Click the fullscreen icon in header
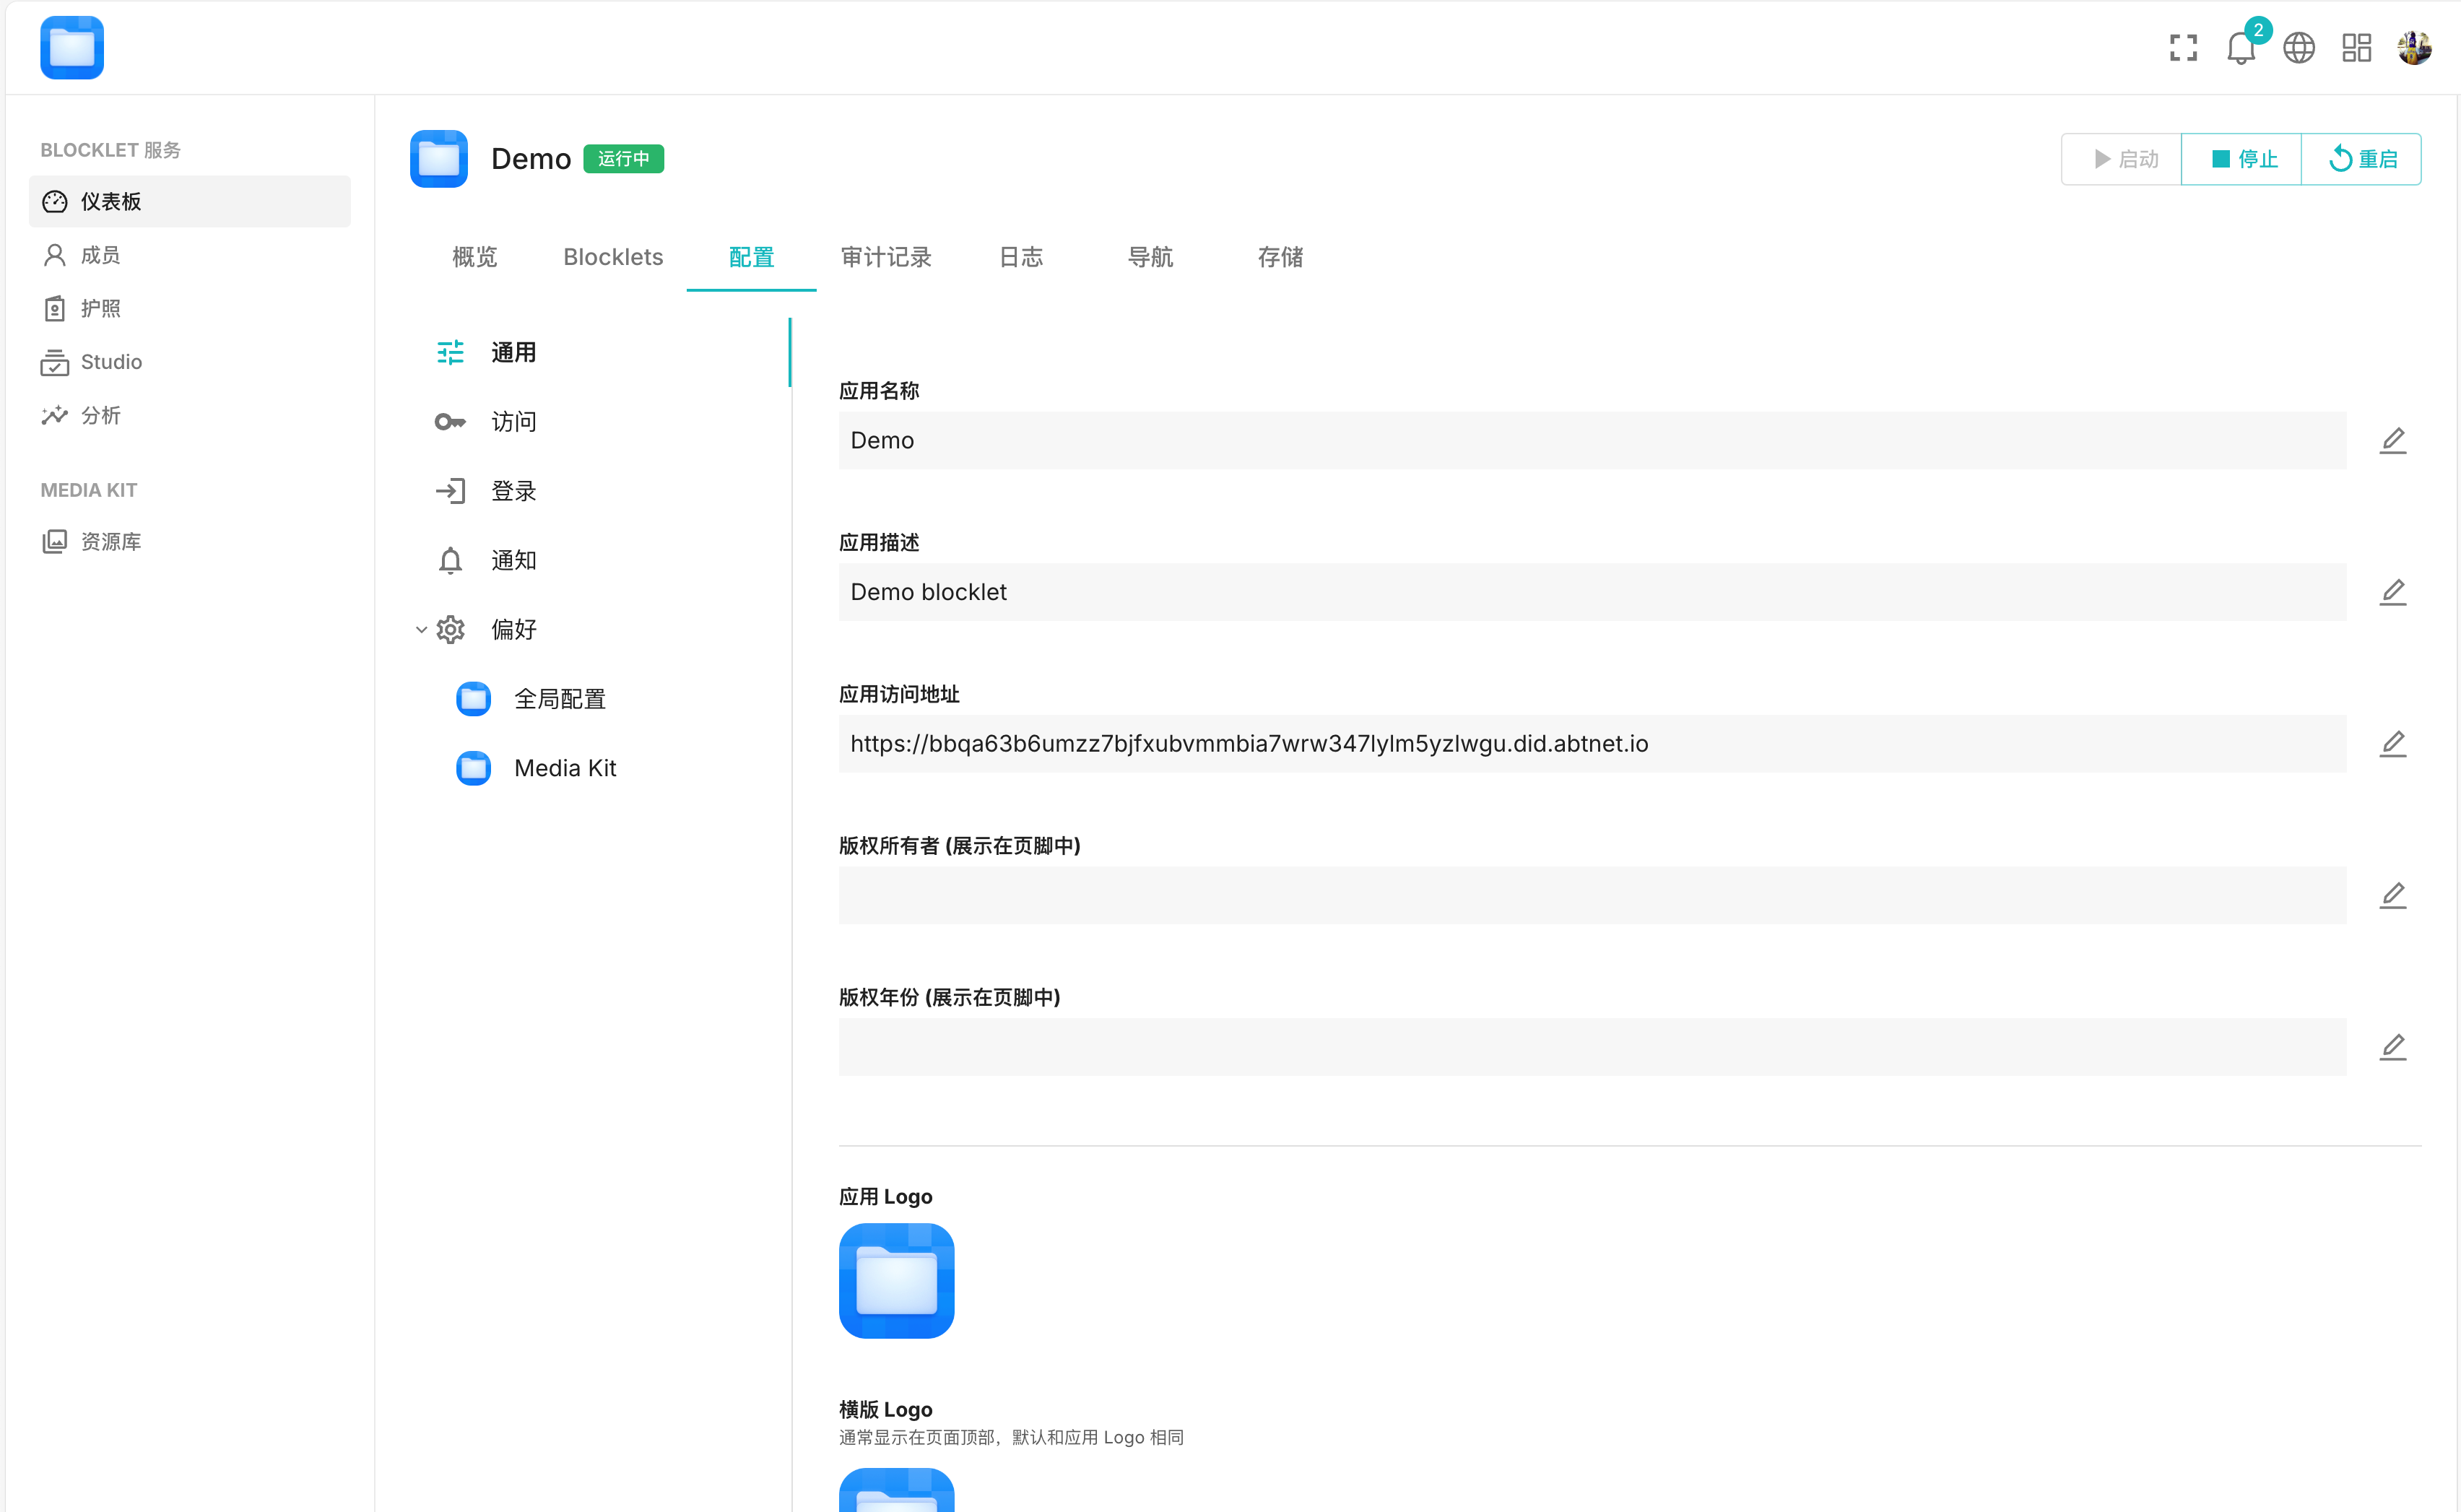The width and height of the screenshot is (2461, 1512). coord(2183,47)
